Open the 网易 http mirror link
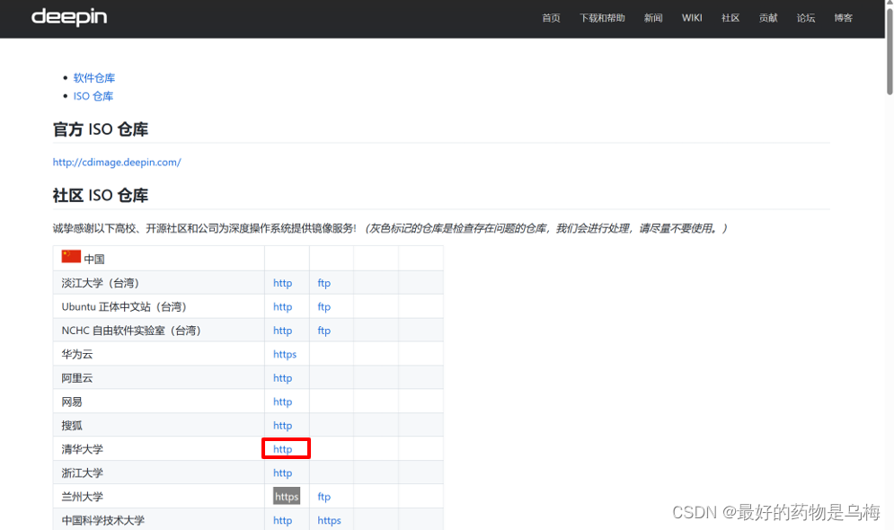This screenshot has width=894, height=530. 283,401
